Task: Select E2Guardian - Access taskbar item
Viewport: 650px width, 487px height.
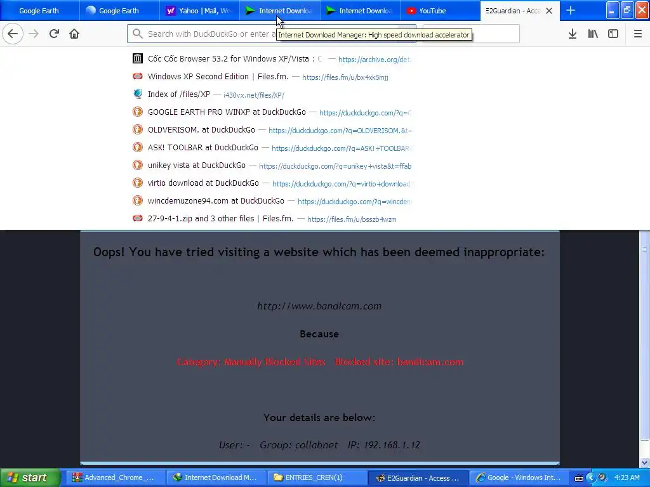Action: pyautogui.click(x=418, y=478)
